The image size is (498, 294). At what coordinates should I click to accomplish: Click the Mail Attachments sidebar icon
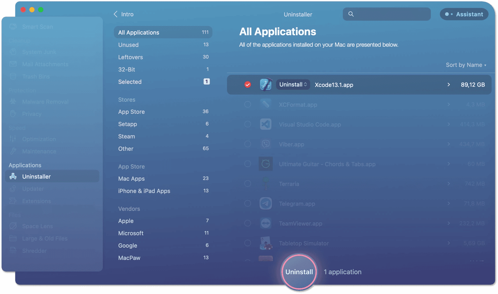click(x=13, y=64)
